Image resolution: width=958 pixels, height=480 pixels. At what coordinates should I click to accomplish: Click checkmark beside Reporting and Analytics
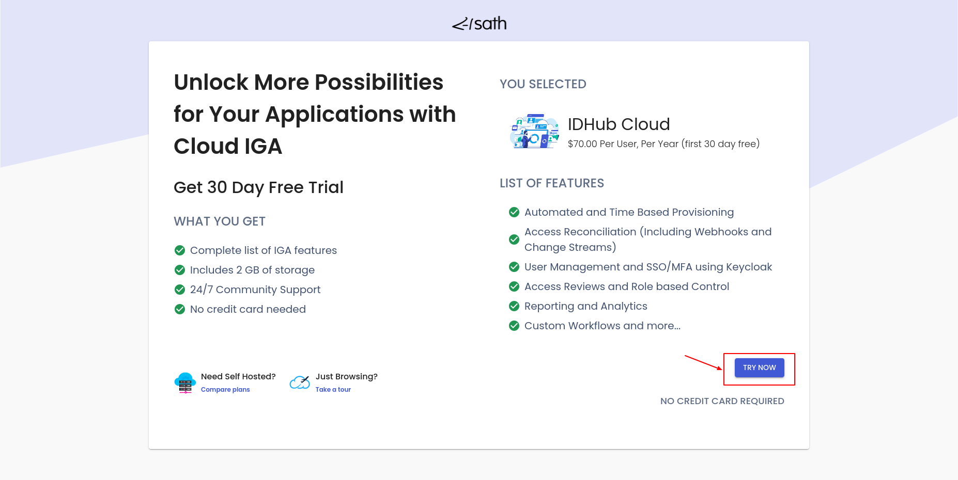pyautogui.click(x=514, y=306)
